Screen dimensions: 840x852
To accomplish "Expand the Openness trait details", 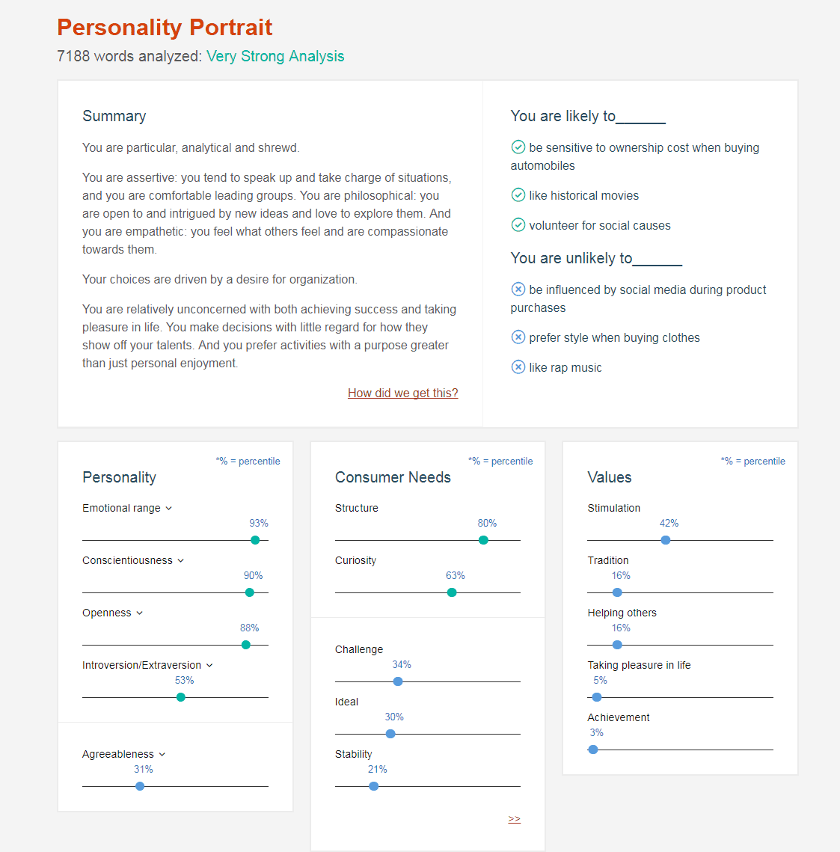I will pyautogui.click(x=140, y=613).
